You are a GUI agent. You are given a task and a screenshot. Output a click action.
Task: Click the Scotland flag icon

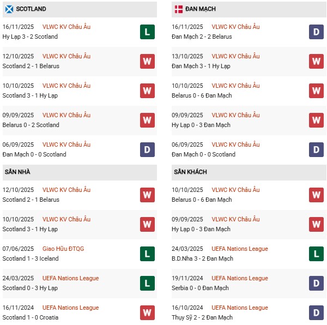8,9
